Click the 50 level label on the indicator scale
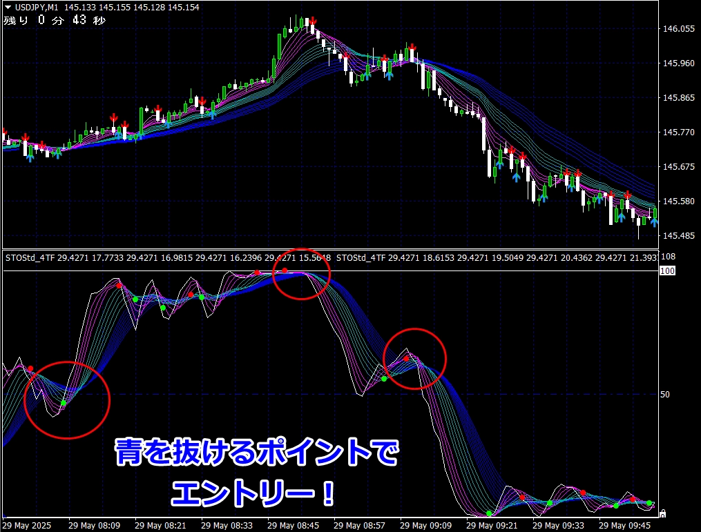Screen dimensions: 701x532 pos(664,395)
